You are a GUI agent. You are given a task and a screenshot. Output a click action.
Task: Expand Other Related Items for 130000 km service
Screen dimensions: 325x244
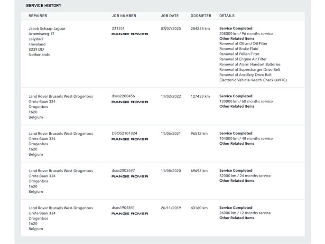click(x=237, y=106)
